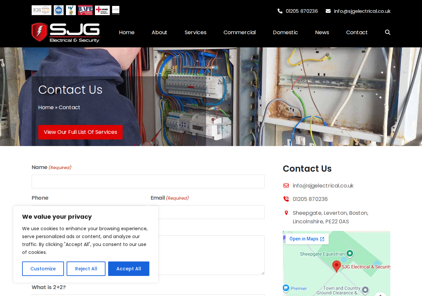
Task: Click the MCS Certified badge
Action: click(x=116, y=10)
